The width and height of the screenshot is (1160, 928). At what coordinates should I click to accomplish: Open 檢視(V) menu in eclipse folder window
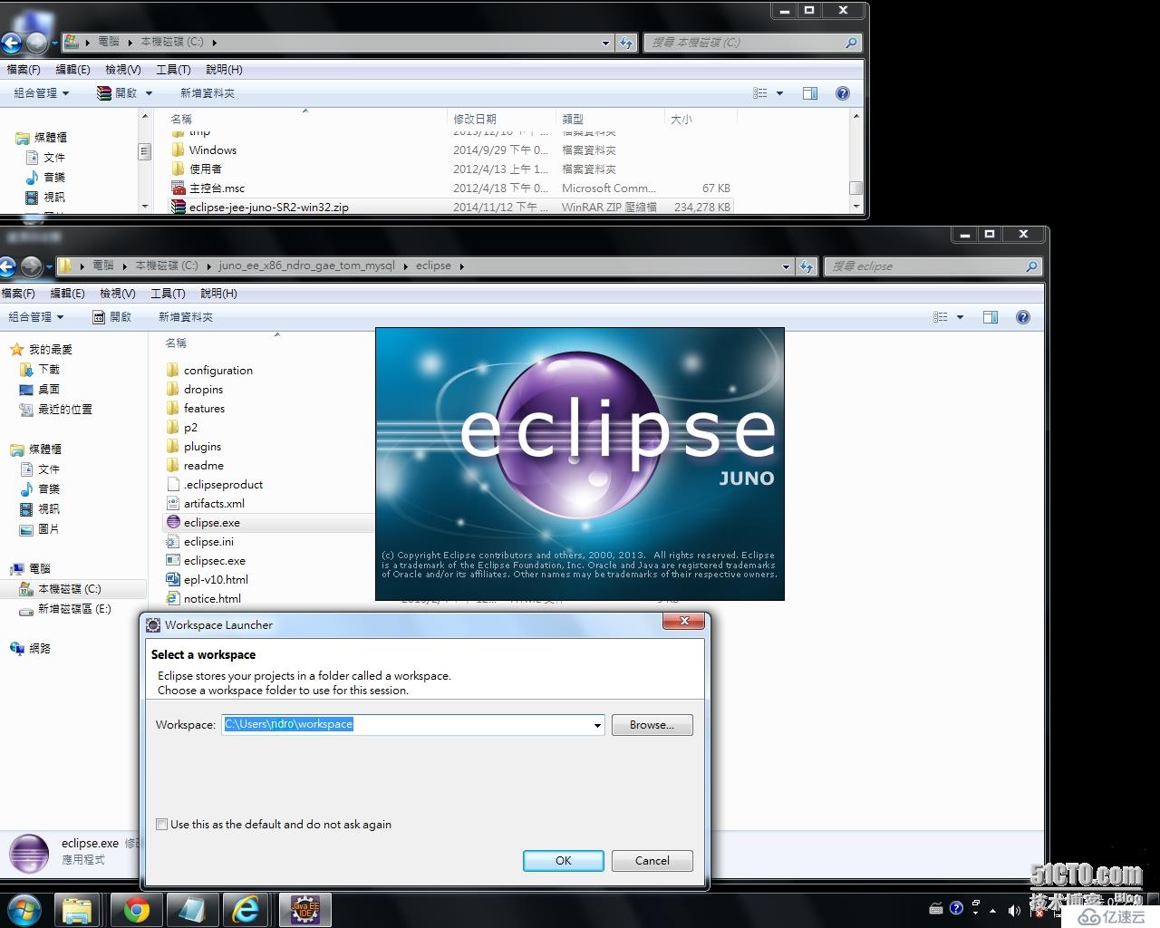pyautogui.click(x=118, y=294)
